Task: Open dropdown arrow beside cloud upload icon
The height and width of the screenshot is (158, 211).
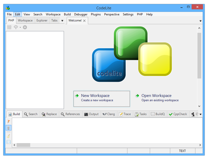Action: coord(20,27)
